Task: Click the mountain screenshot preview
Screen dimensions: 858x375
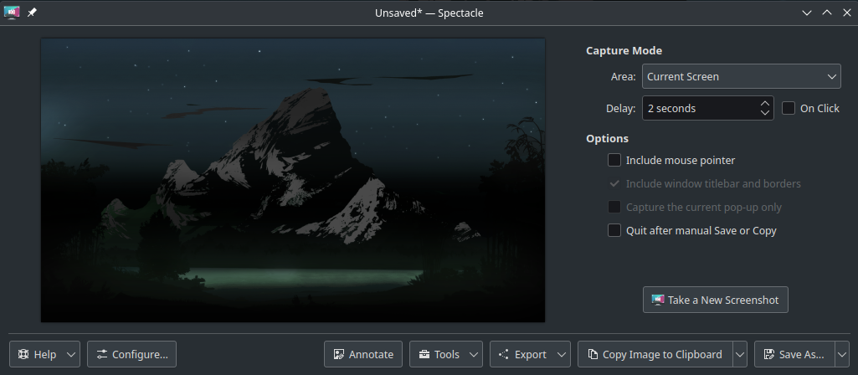Action: (x=293, y=180)
